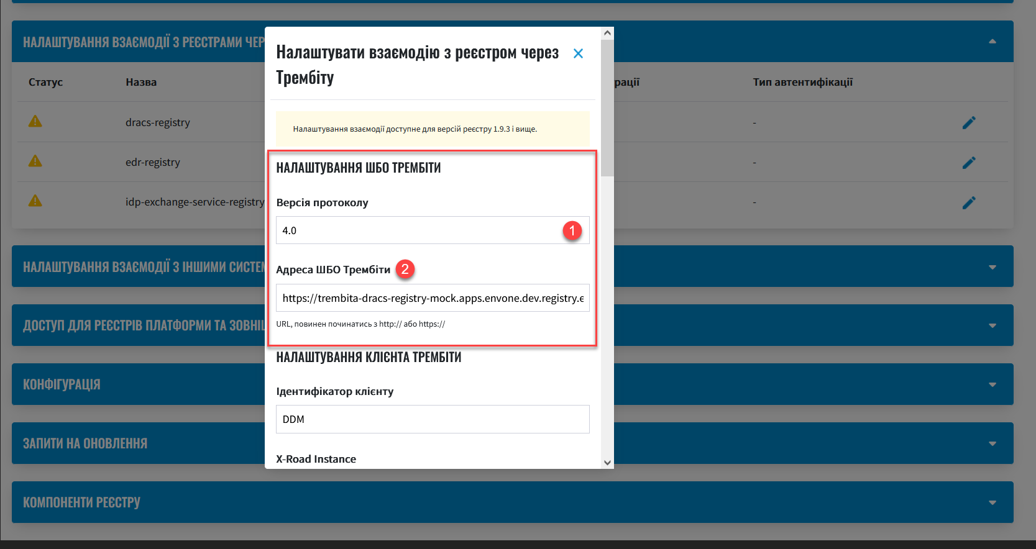Click the 'Запити на оновлення' section title
The width and height of the screenshot is (1036, 549).
coord(85,443)
